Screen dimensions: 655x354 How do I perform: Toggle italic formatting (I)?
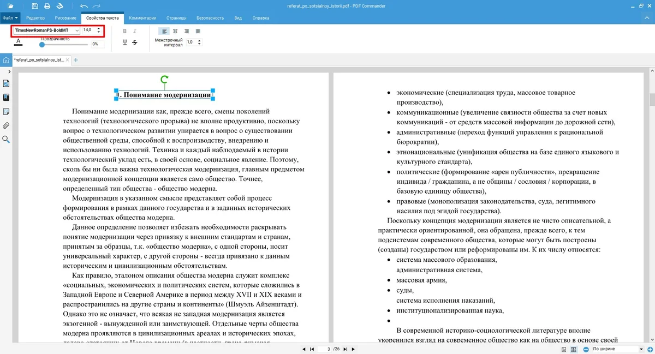(x=135, y=31)
